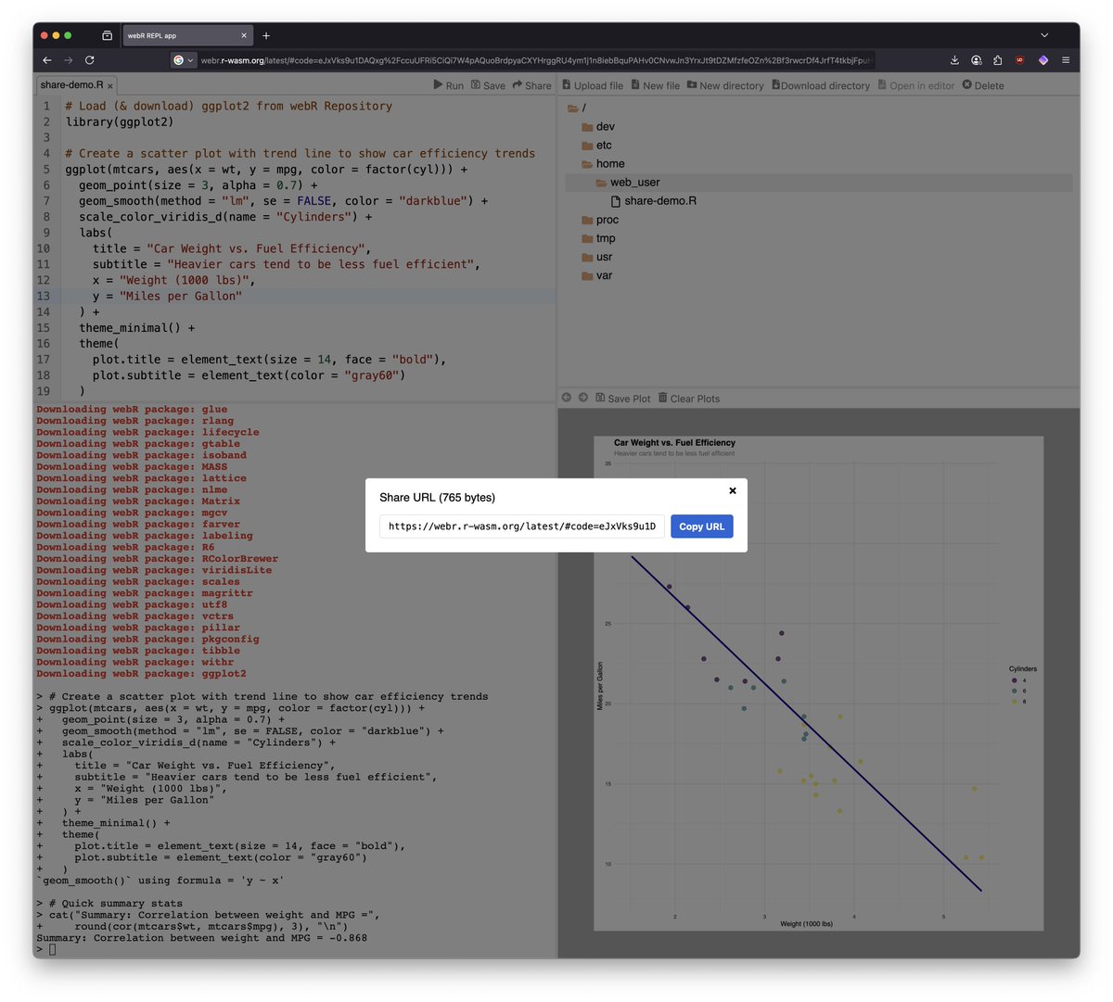Close the share-demo.R editor tab

[110, 85]
